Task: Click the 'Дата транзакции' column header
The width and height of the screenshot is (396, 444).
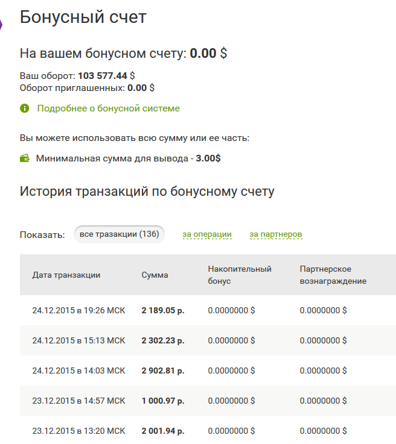Action: (66, 275)
